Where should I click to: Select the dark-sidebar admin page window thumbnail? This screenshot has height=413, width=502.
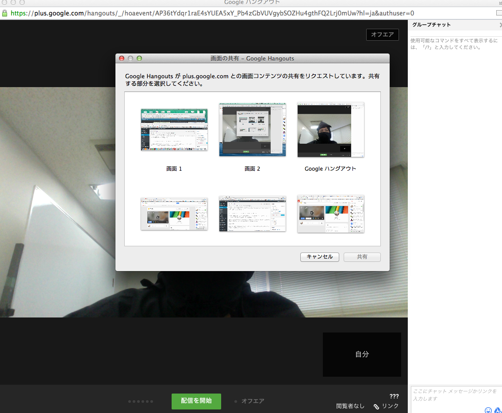point(252,214)
